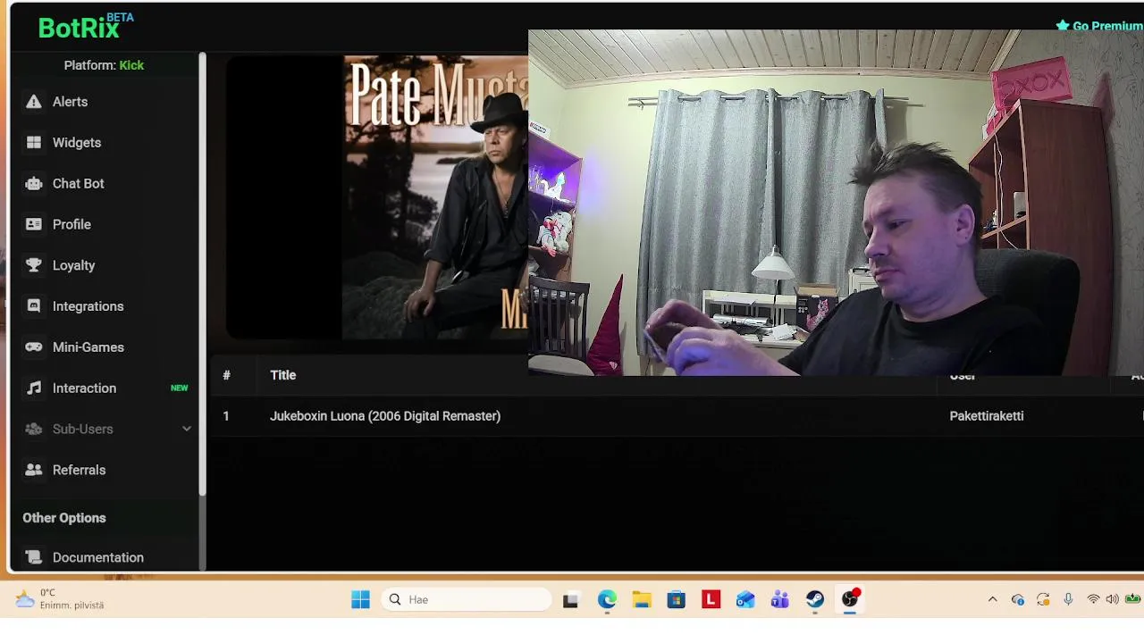Launch Microsoft Edge from the taskbar
Image resolution: width=1144 pixels, height=643 pixels.
[607, 599]
